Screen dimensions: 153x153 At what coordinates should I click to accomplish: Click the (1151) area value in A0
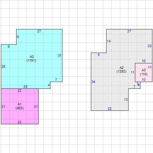point(31,60)
